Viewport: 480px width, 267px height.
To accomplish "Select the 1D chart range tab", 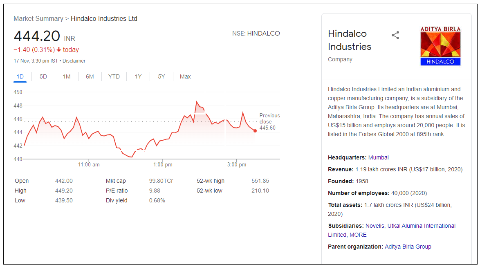I will click(x=20, y=76).
